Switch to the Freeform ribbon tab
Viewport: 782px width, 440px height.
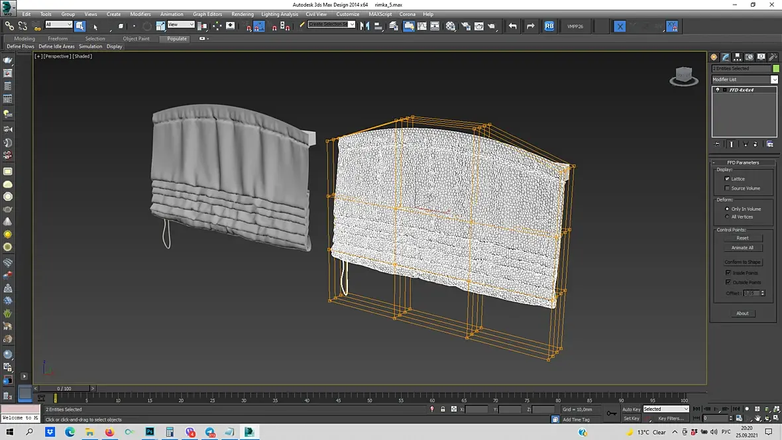(x=58, y=38)
